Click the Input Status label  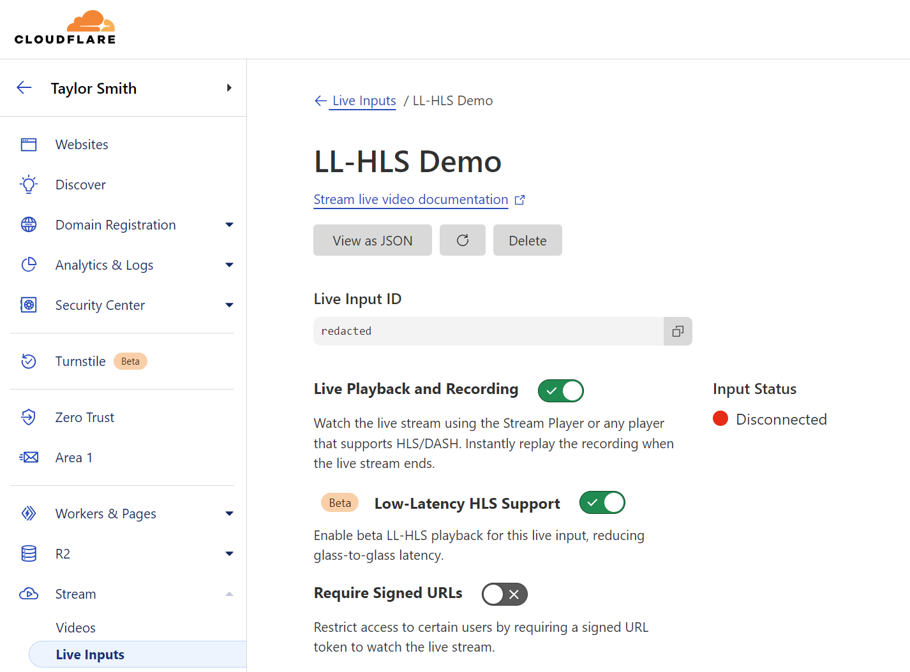pos(755,389)
